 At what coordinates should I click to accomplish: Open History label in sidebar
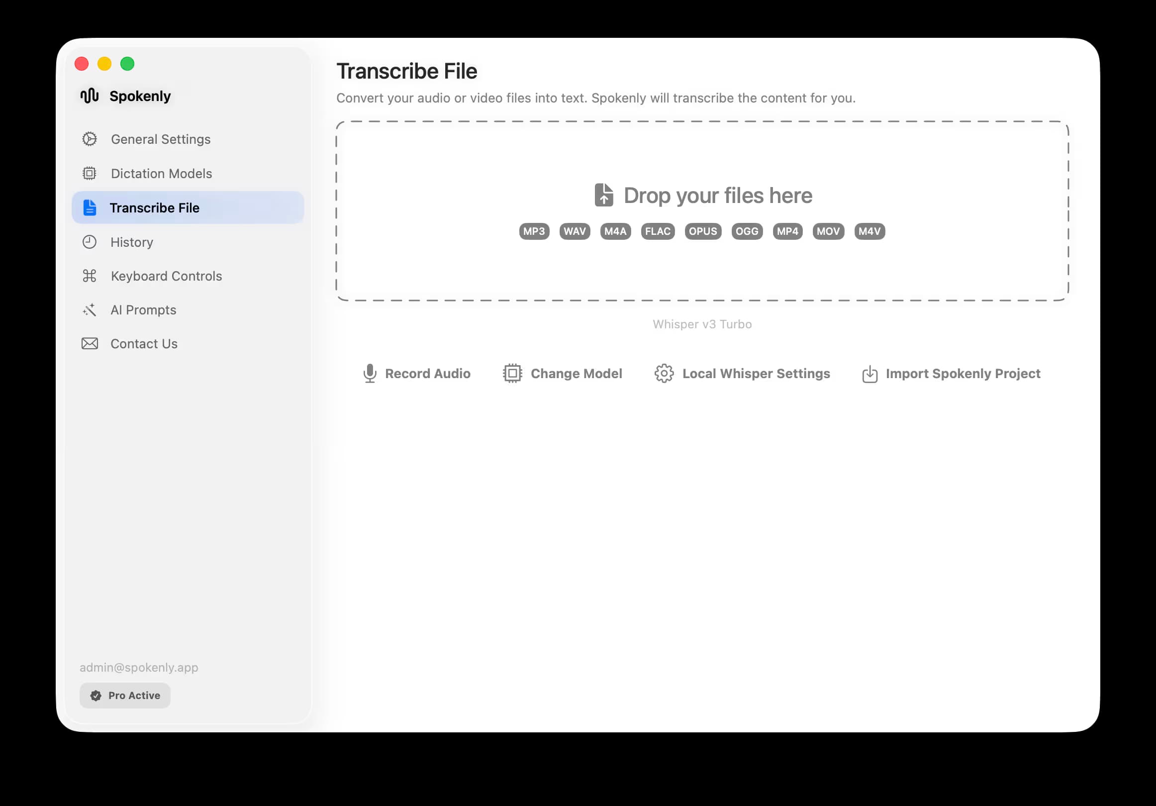(132, 242)
